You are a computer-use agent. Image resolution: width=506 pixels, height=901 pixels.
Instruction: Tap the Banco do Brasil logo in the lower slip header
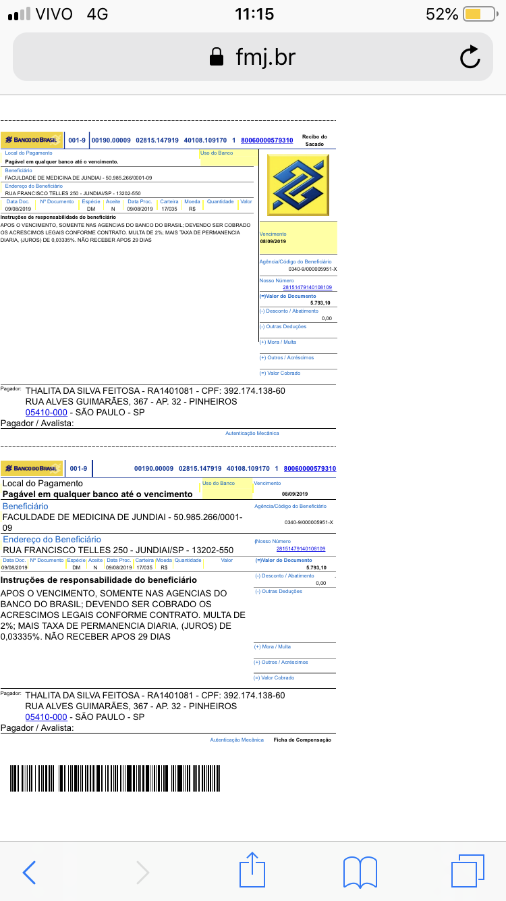(x=32, y=468)
